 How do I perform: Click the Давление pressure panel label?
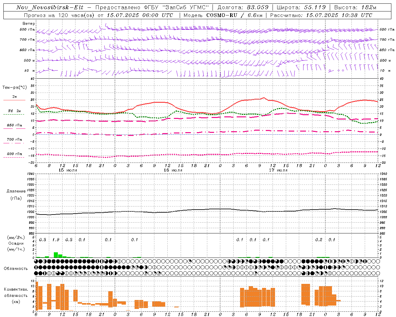coord(16,191)
